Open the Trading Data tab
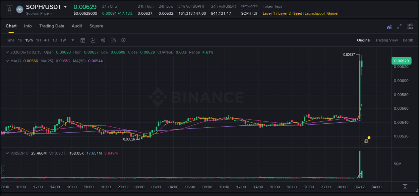The height and width of the screenshot is (196, 419). (52, 26)
